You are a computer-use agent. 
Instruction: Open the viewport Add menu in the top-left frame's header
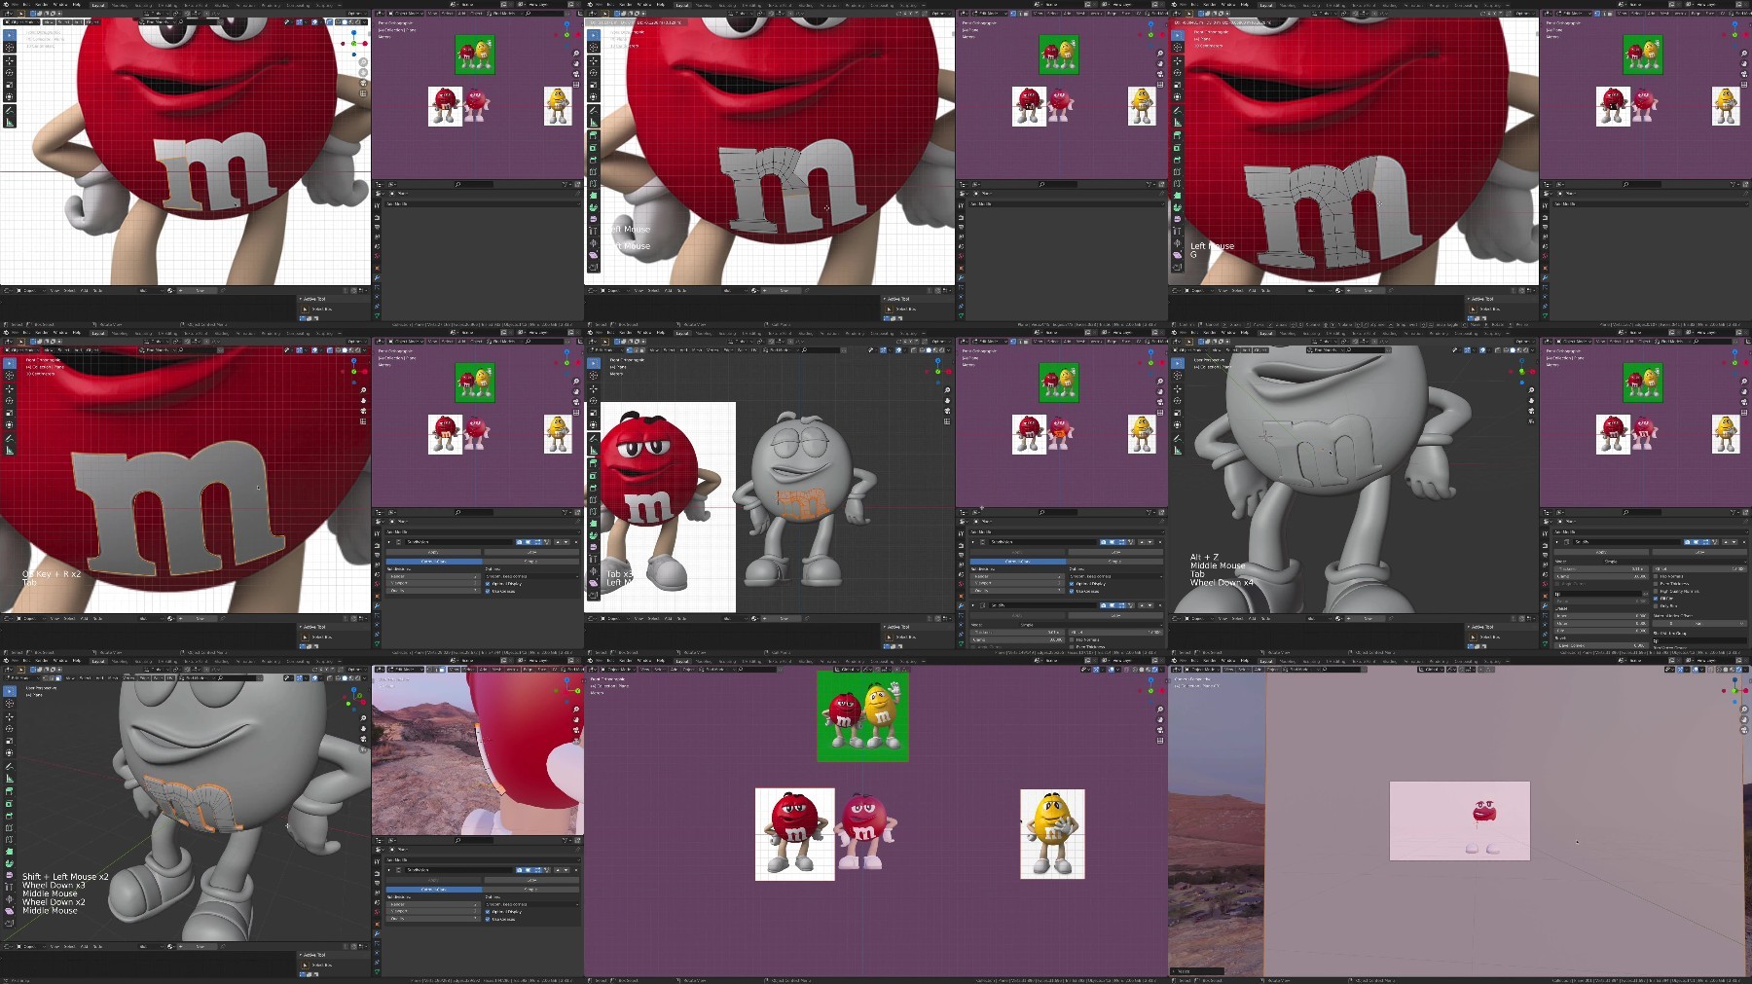[78, 22]
